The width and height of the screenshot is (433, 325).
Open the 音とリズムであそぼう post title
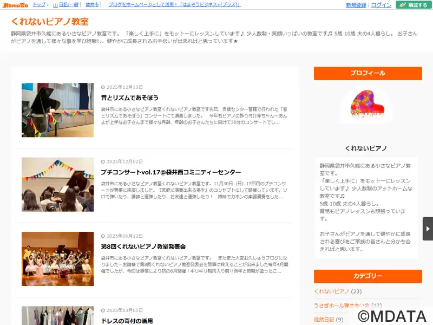tap(130, 97)
